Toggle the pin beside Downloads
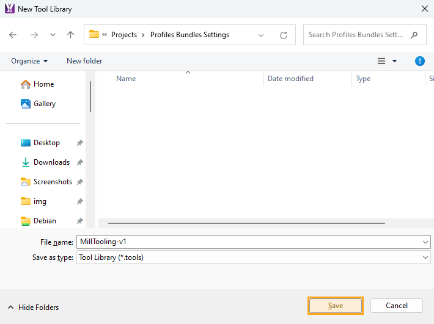The image size is (434, 324). [79, 162]
